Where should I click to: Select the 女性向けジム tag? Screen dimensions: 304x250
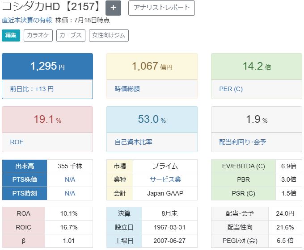pos(109,35)
